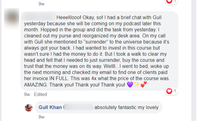Click the 9w timestamp beside Edited
Viewport: 197px width, 121px height.
coord(27,94)
